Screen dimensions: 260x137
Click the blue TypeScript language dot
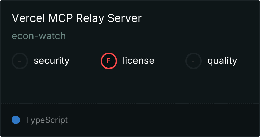click(x=16, y=120)
